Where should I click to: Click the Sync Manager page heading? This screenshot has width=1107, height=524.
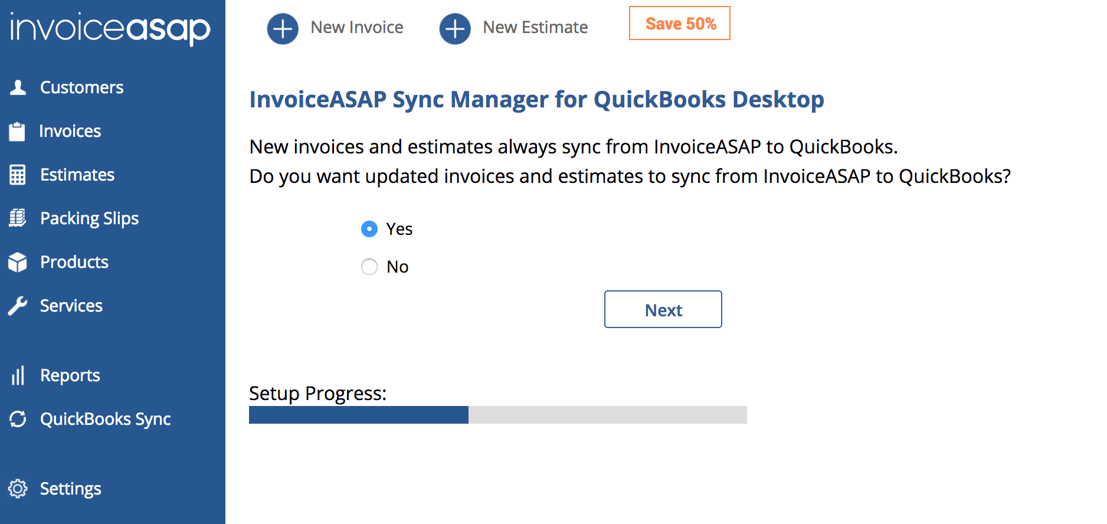coord(537,100)
